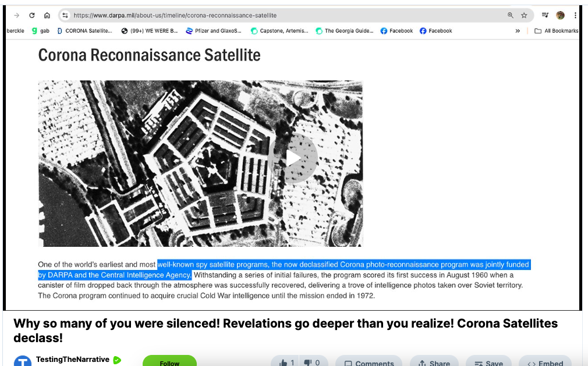This screenshot has height=366, width=588.
Task: Reload the current page
Action: 31,15
